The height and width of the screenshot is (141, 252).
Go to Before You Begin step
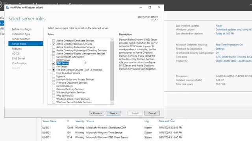tap(22, 29)
